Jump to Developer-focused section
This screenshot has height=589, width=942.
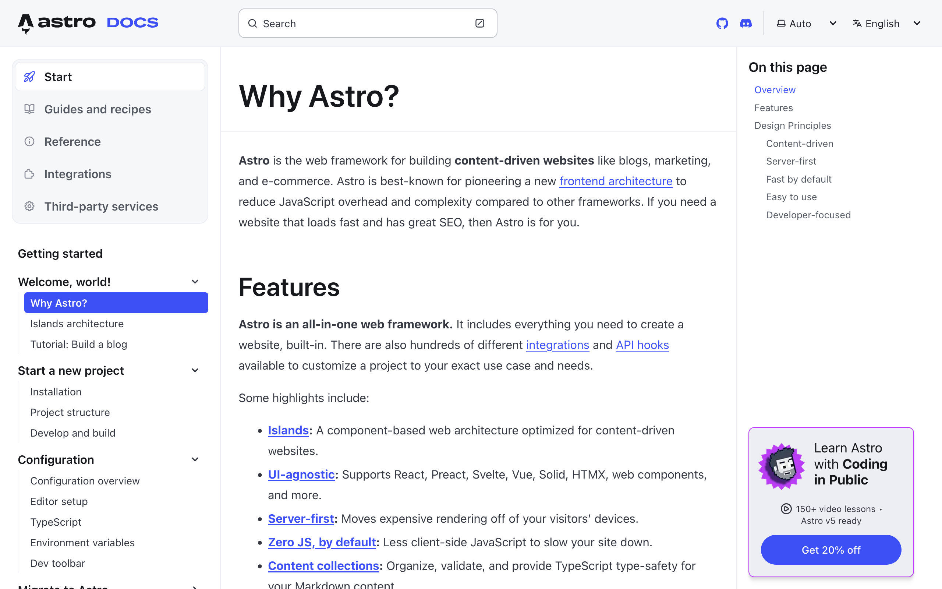808,215
